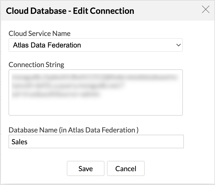Click the chevron arrow of service dropdown

tap(178, 45)
